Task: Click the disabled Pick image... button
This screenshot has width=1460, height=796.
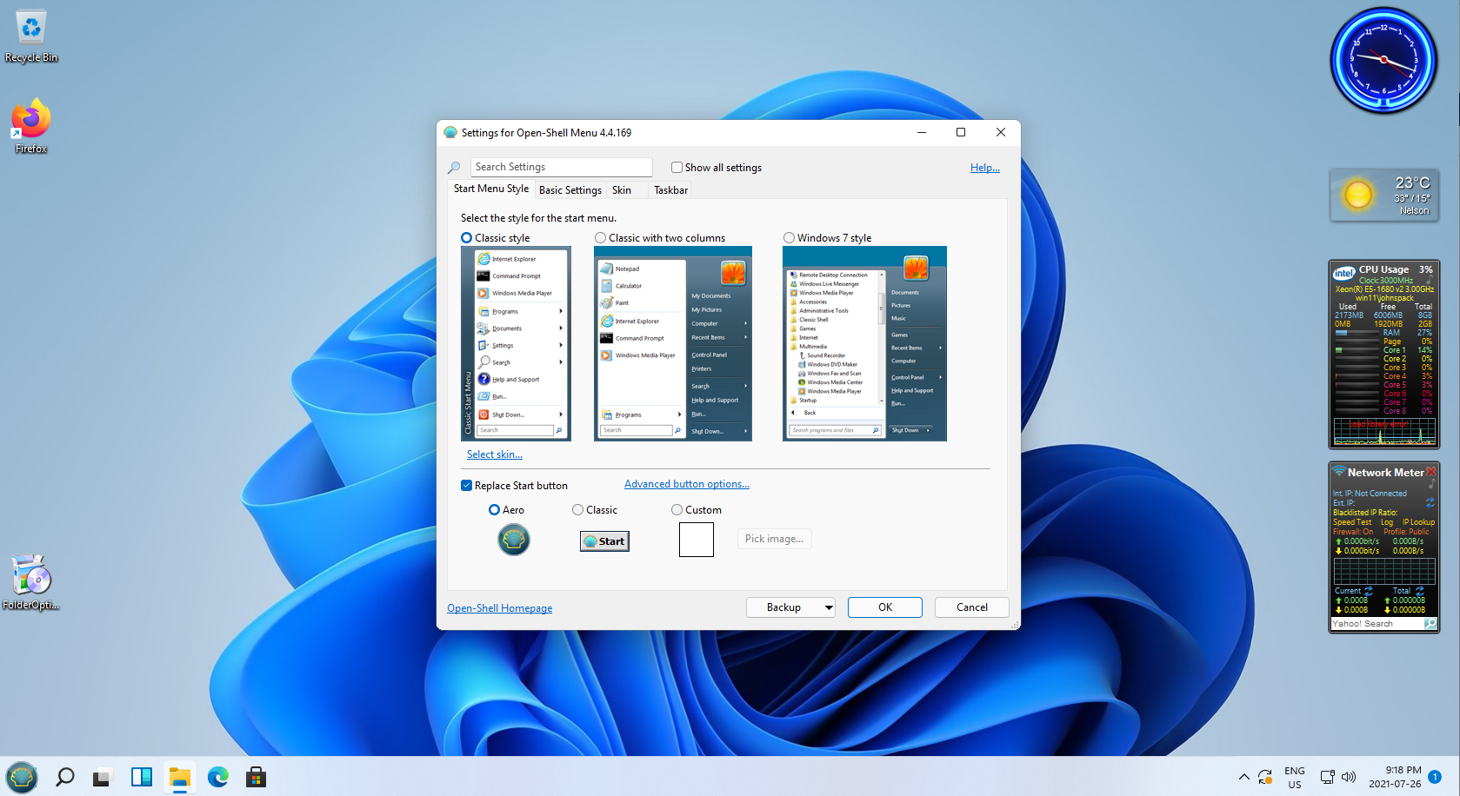Action: [x=775, y=539]
